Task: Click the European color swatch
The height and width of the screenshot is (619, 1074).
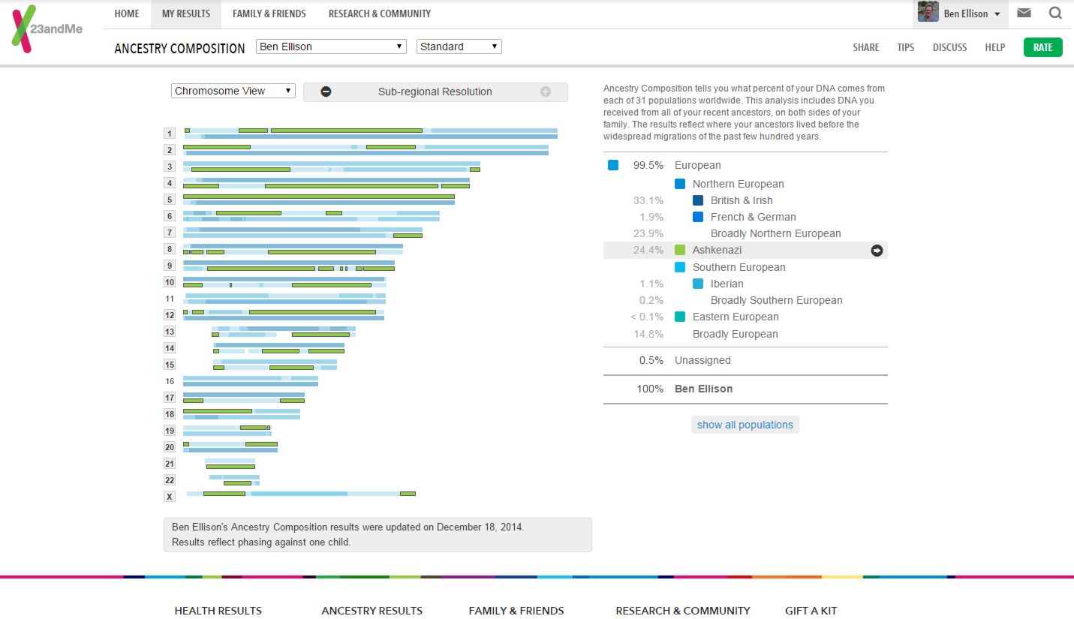Action: (x=613, y=165)
